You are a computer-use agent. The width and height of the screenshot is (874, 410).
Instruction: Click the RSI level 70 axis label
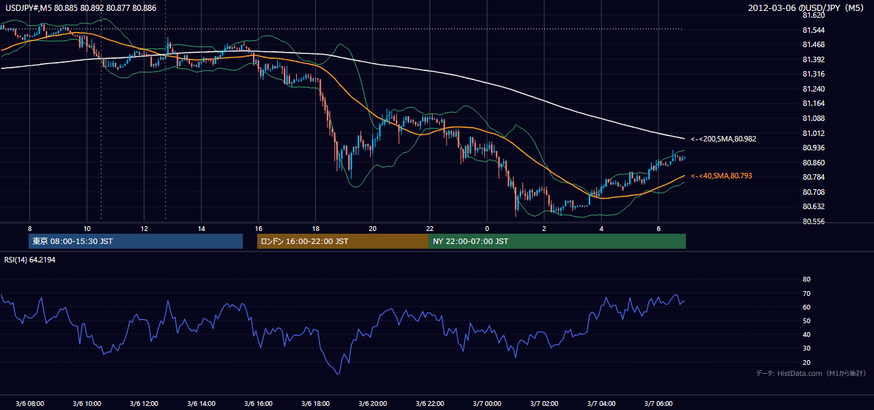coord(806,293)
